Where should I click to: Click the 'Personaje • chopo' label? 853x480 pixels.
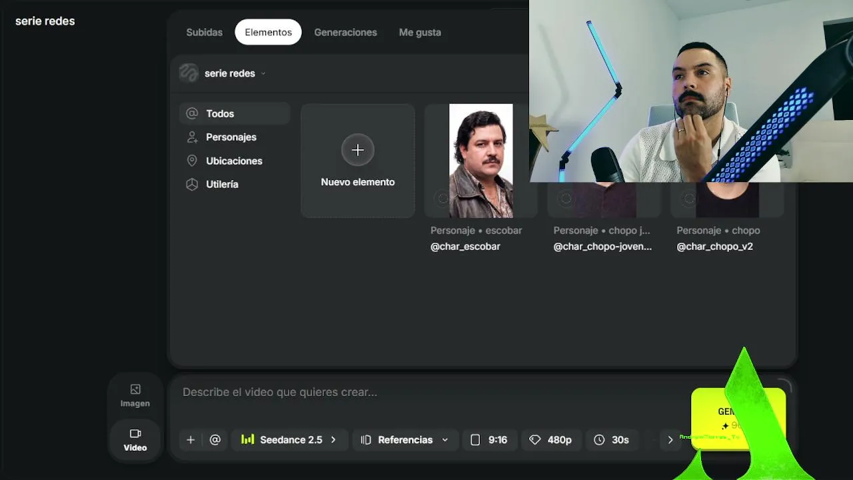(x=718, y=230)
